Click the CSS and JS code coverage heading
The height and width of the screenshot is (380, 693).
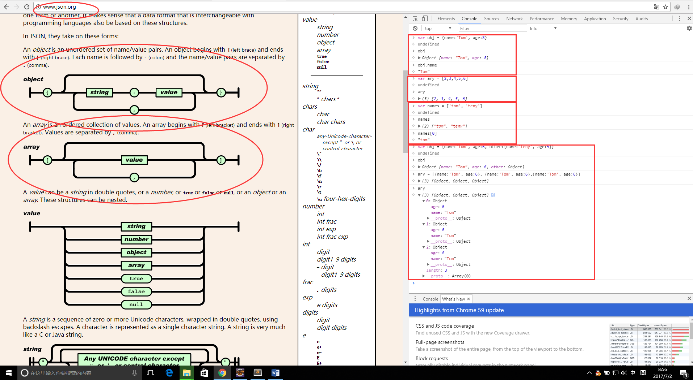tap(445, 326)
